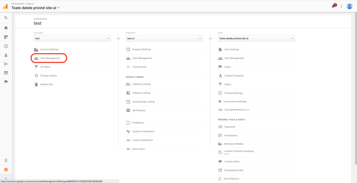Open the notifications bell icon

tap(333, 6)
